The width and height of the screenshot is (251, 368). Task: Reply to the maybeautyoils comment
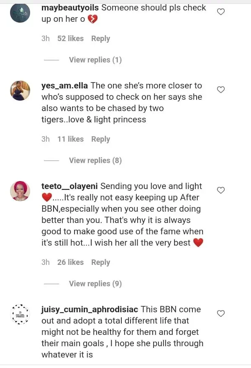100,39
